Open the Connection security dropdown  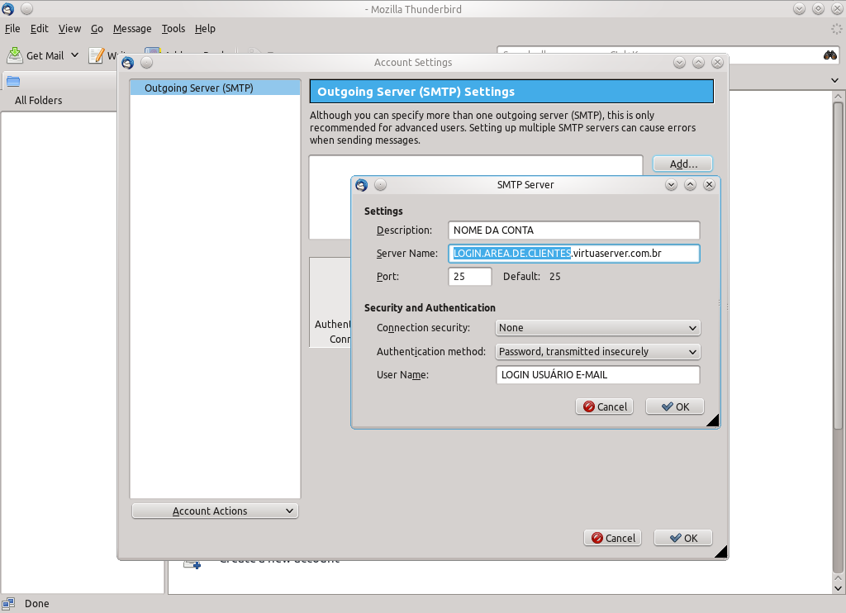click(598, 327)
